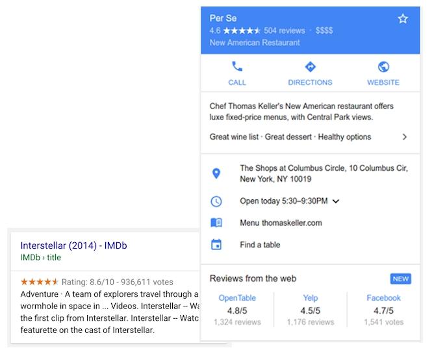Click Reviews from the web heading
The height and width of the screenshot is (348, 432).
(253, 279)
